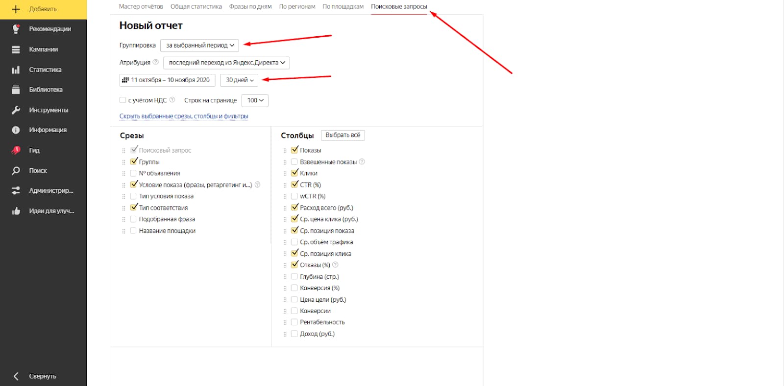Open the Инструменты wrench icon
784x386 pixels.
[16, 110]
